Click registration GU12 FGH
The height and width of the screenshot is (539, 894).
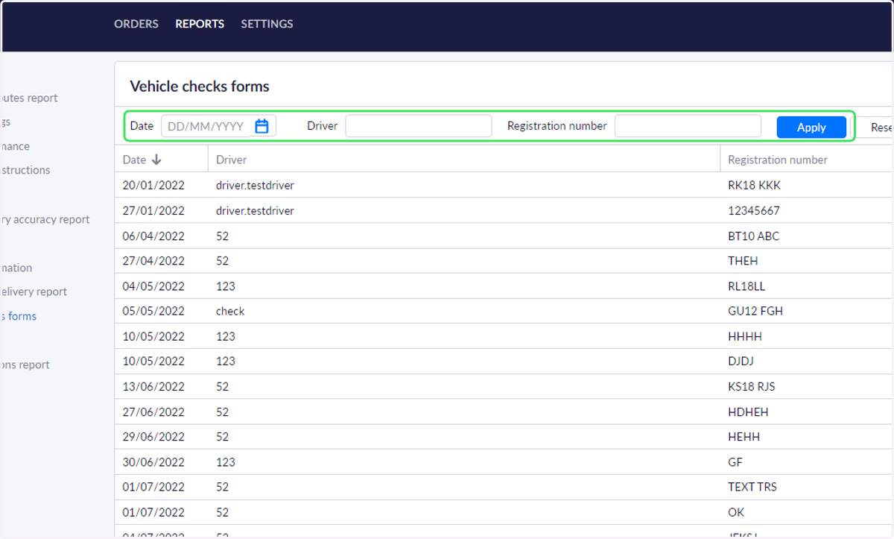point(755,311)
